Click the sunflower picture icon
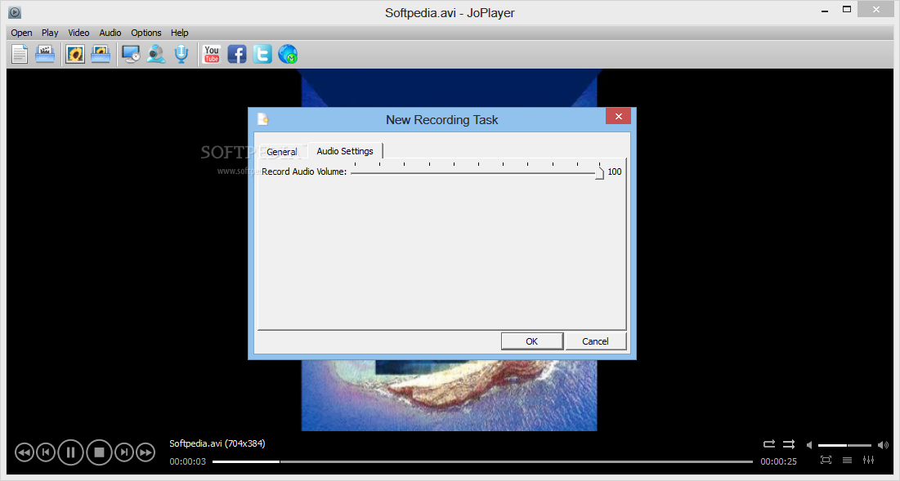The image size is (900, 481). [x=74, y=55]
